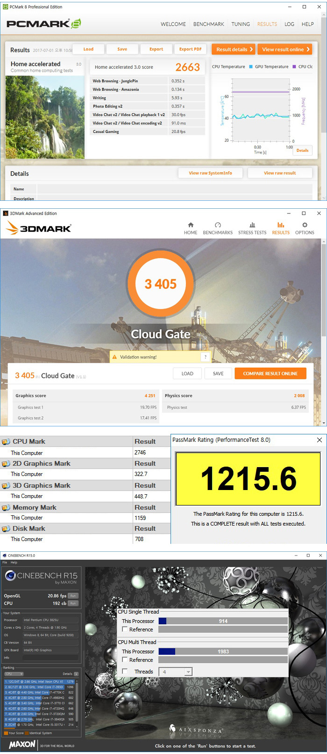Click the waterfall thumbnail in PCMark Home accelerated
Screen dimensions: 327x754
pos(45,117)
